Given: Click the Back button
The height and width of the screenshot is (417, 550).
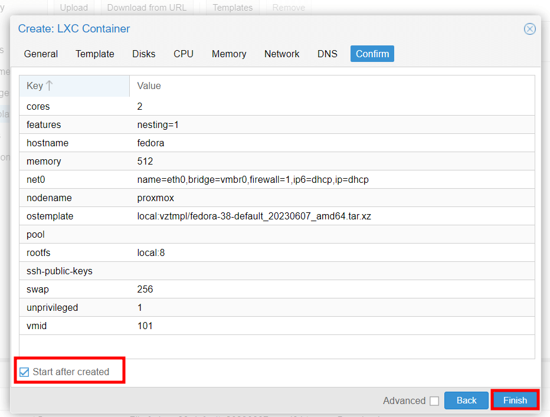Looking at the screenshot, I should coord(466,400).
